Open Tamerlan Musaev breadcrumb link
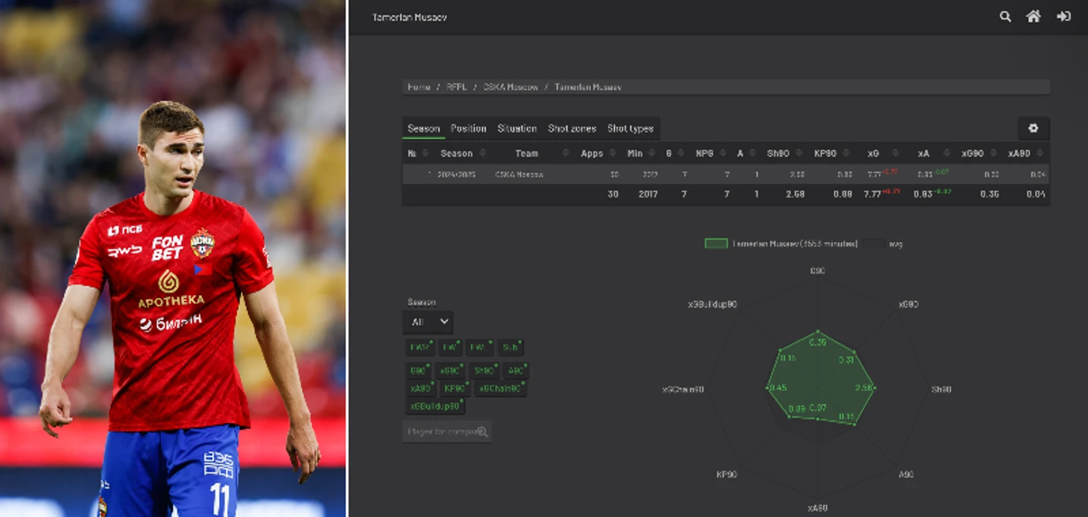This screenshot has width=1088, height=517. [588, 87]
